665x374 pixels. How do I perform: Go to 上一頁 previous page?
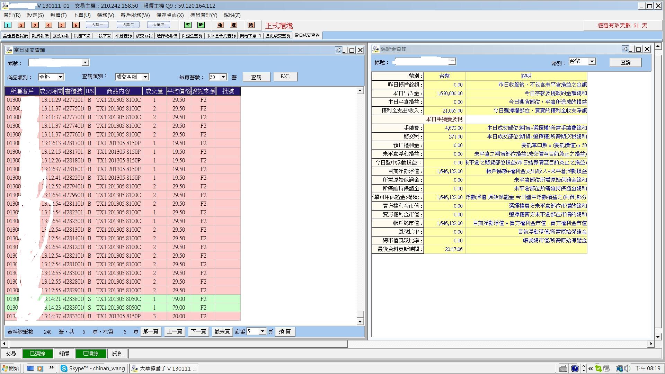[174, 331]
